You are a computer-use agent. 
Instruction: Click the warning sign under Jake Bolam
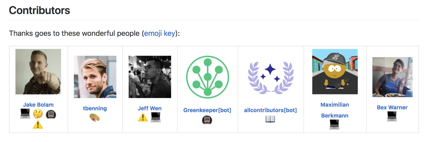[x=38, y=124]
